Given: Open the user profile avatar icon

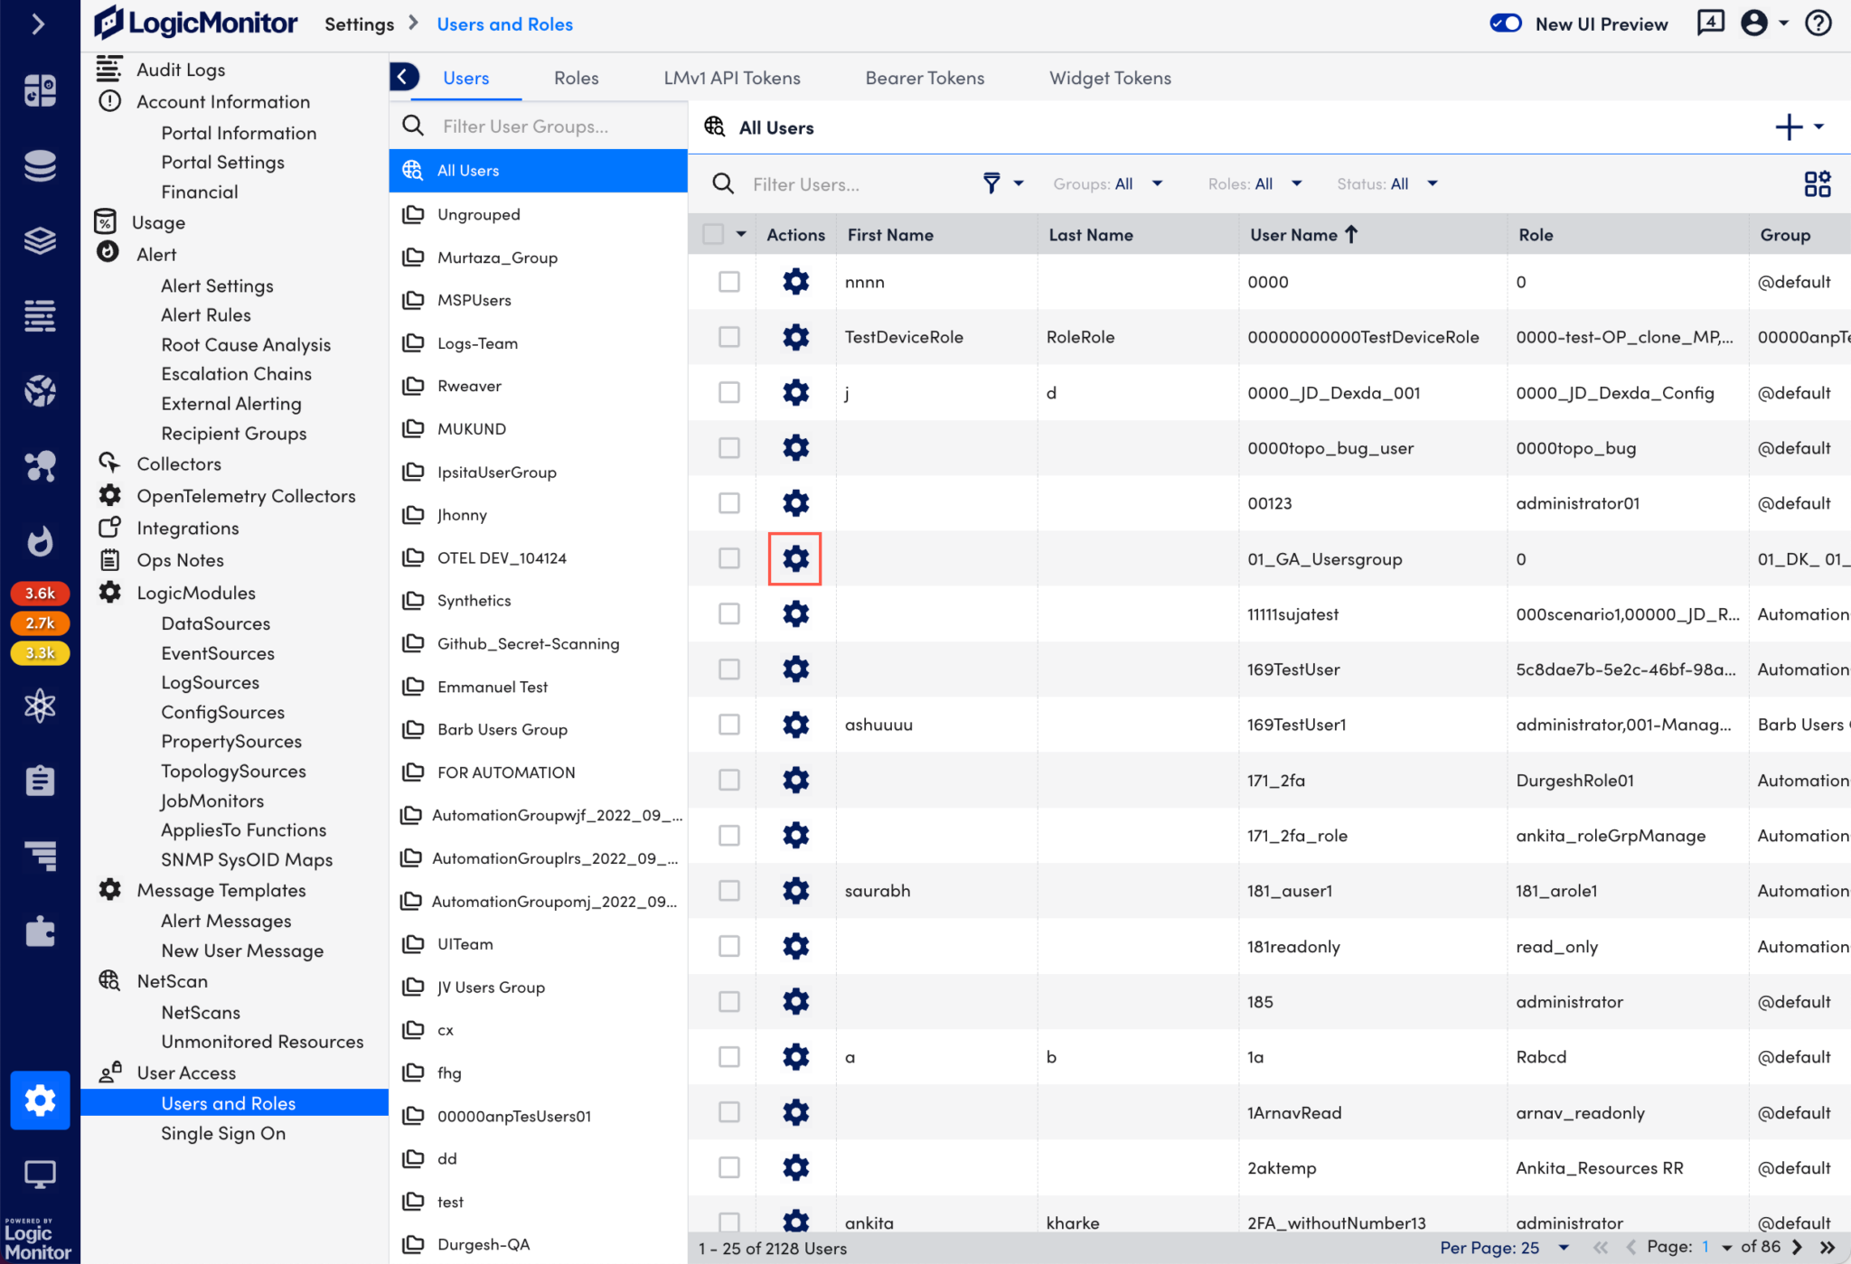Looking at the screenshot, I should click(1754, 23).
